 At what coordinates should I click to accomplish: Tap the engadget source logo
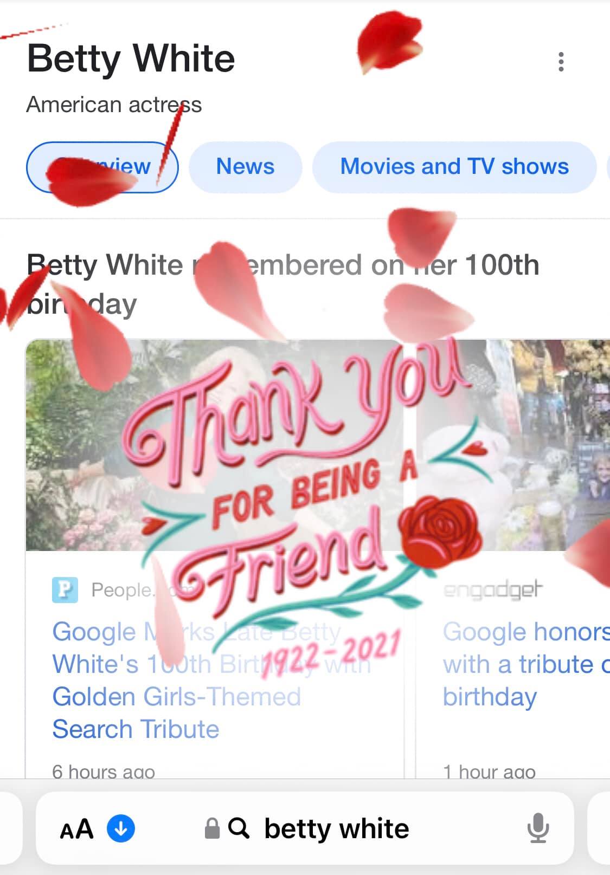point(493,589)
